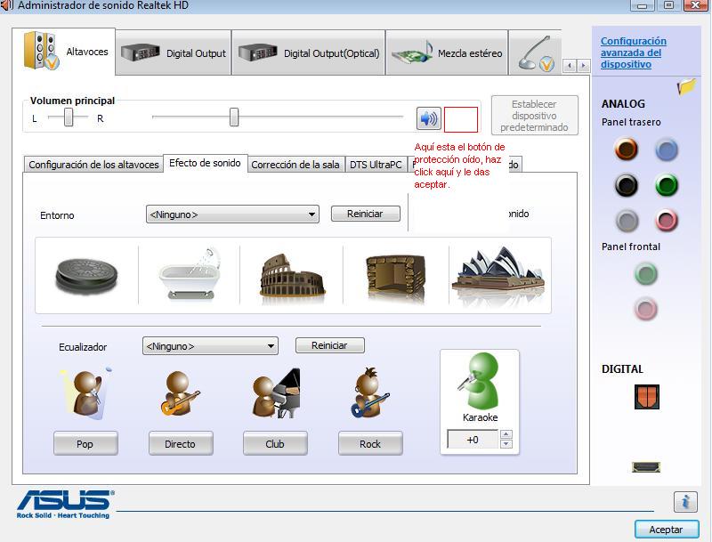Apply the Rock equalizer preset button
The width and height of the screenshot is (712, 542).
[x=370, y=443]
